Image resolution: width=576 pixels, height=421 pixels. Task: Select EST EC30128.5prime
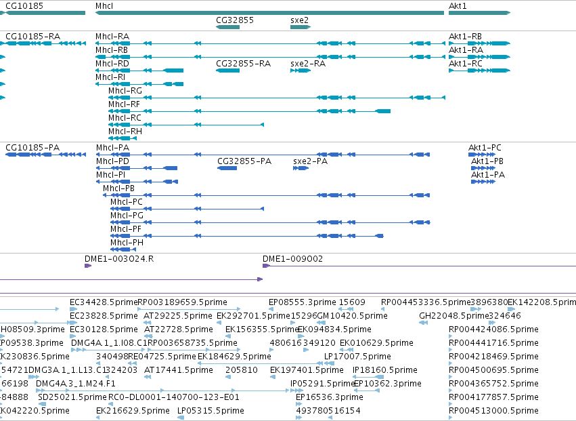tap(72, 336)
